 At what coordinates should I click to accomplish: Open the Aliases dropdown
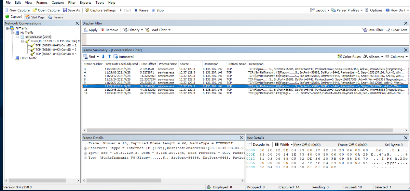(373, 57)
